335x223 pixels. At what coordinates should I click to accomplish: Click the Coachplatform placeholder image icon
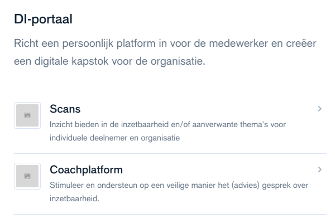tap(27, 176)
